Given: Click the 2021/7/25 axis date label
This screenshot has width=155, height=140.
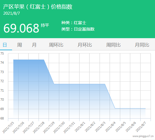Looking at the screenshot, I should click(x=8, y=127).
